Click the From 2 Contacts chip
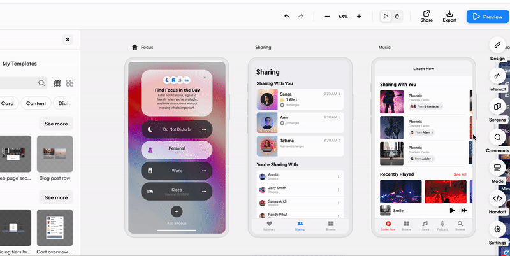Image resolution: width=510 pixels, height=256 pixels. (426, 106)
